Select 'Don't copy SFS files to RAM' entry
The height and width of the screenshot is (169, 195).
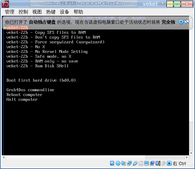[x=53, y=37]
